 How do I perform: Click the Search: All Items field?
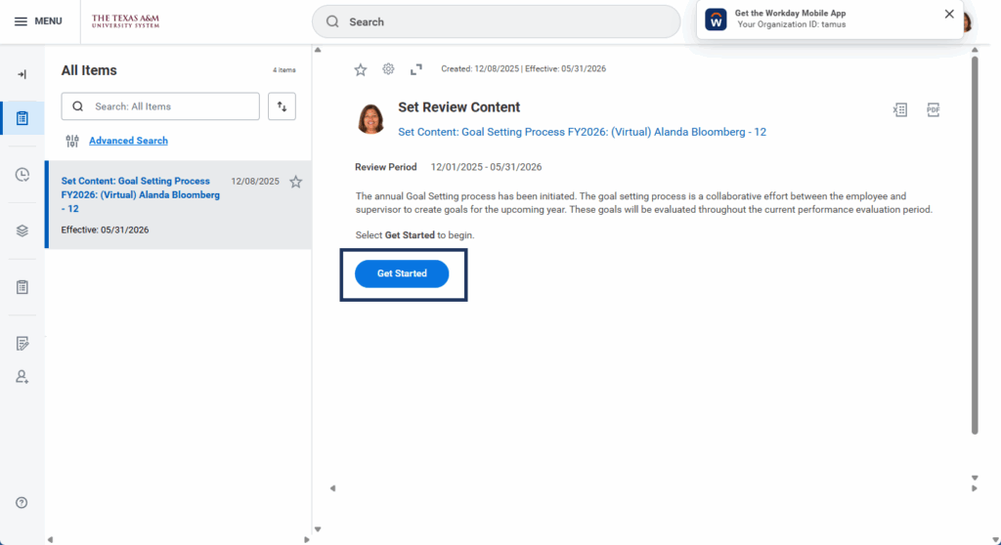pos(160,106)
